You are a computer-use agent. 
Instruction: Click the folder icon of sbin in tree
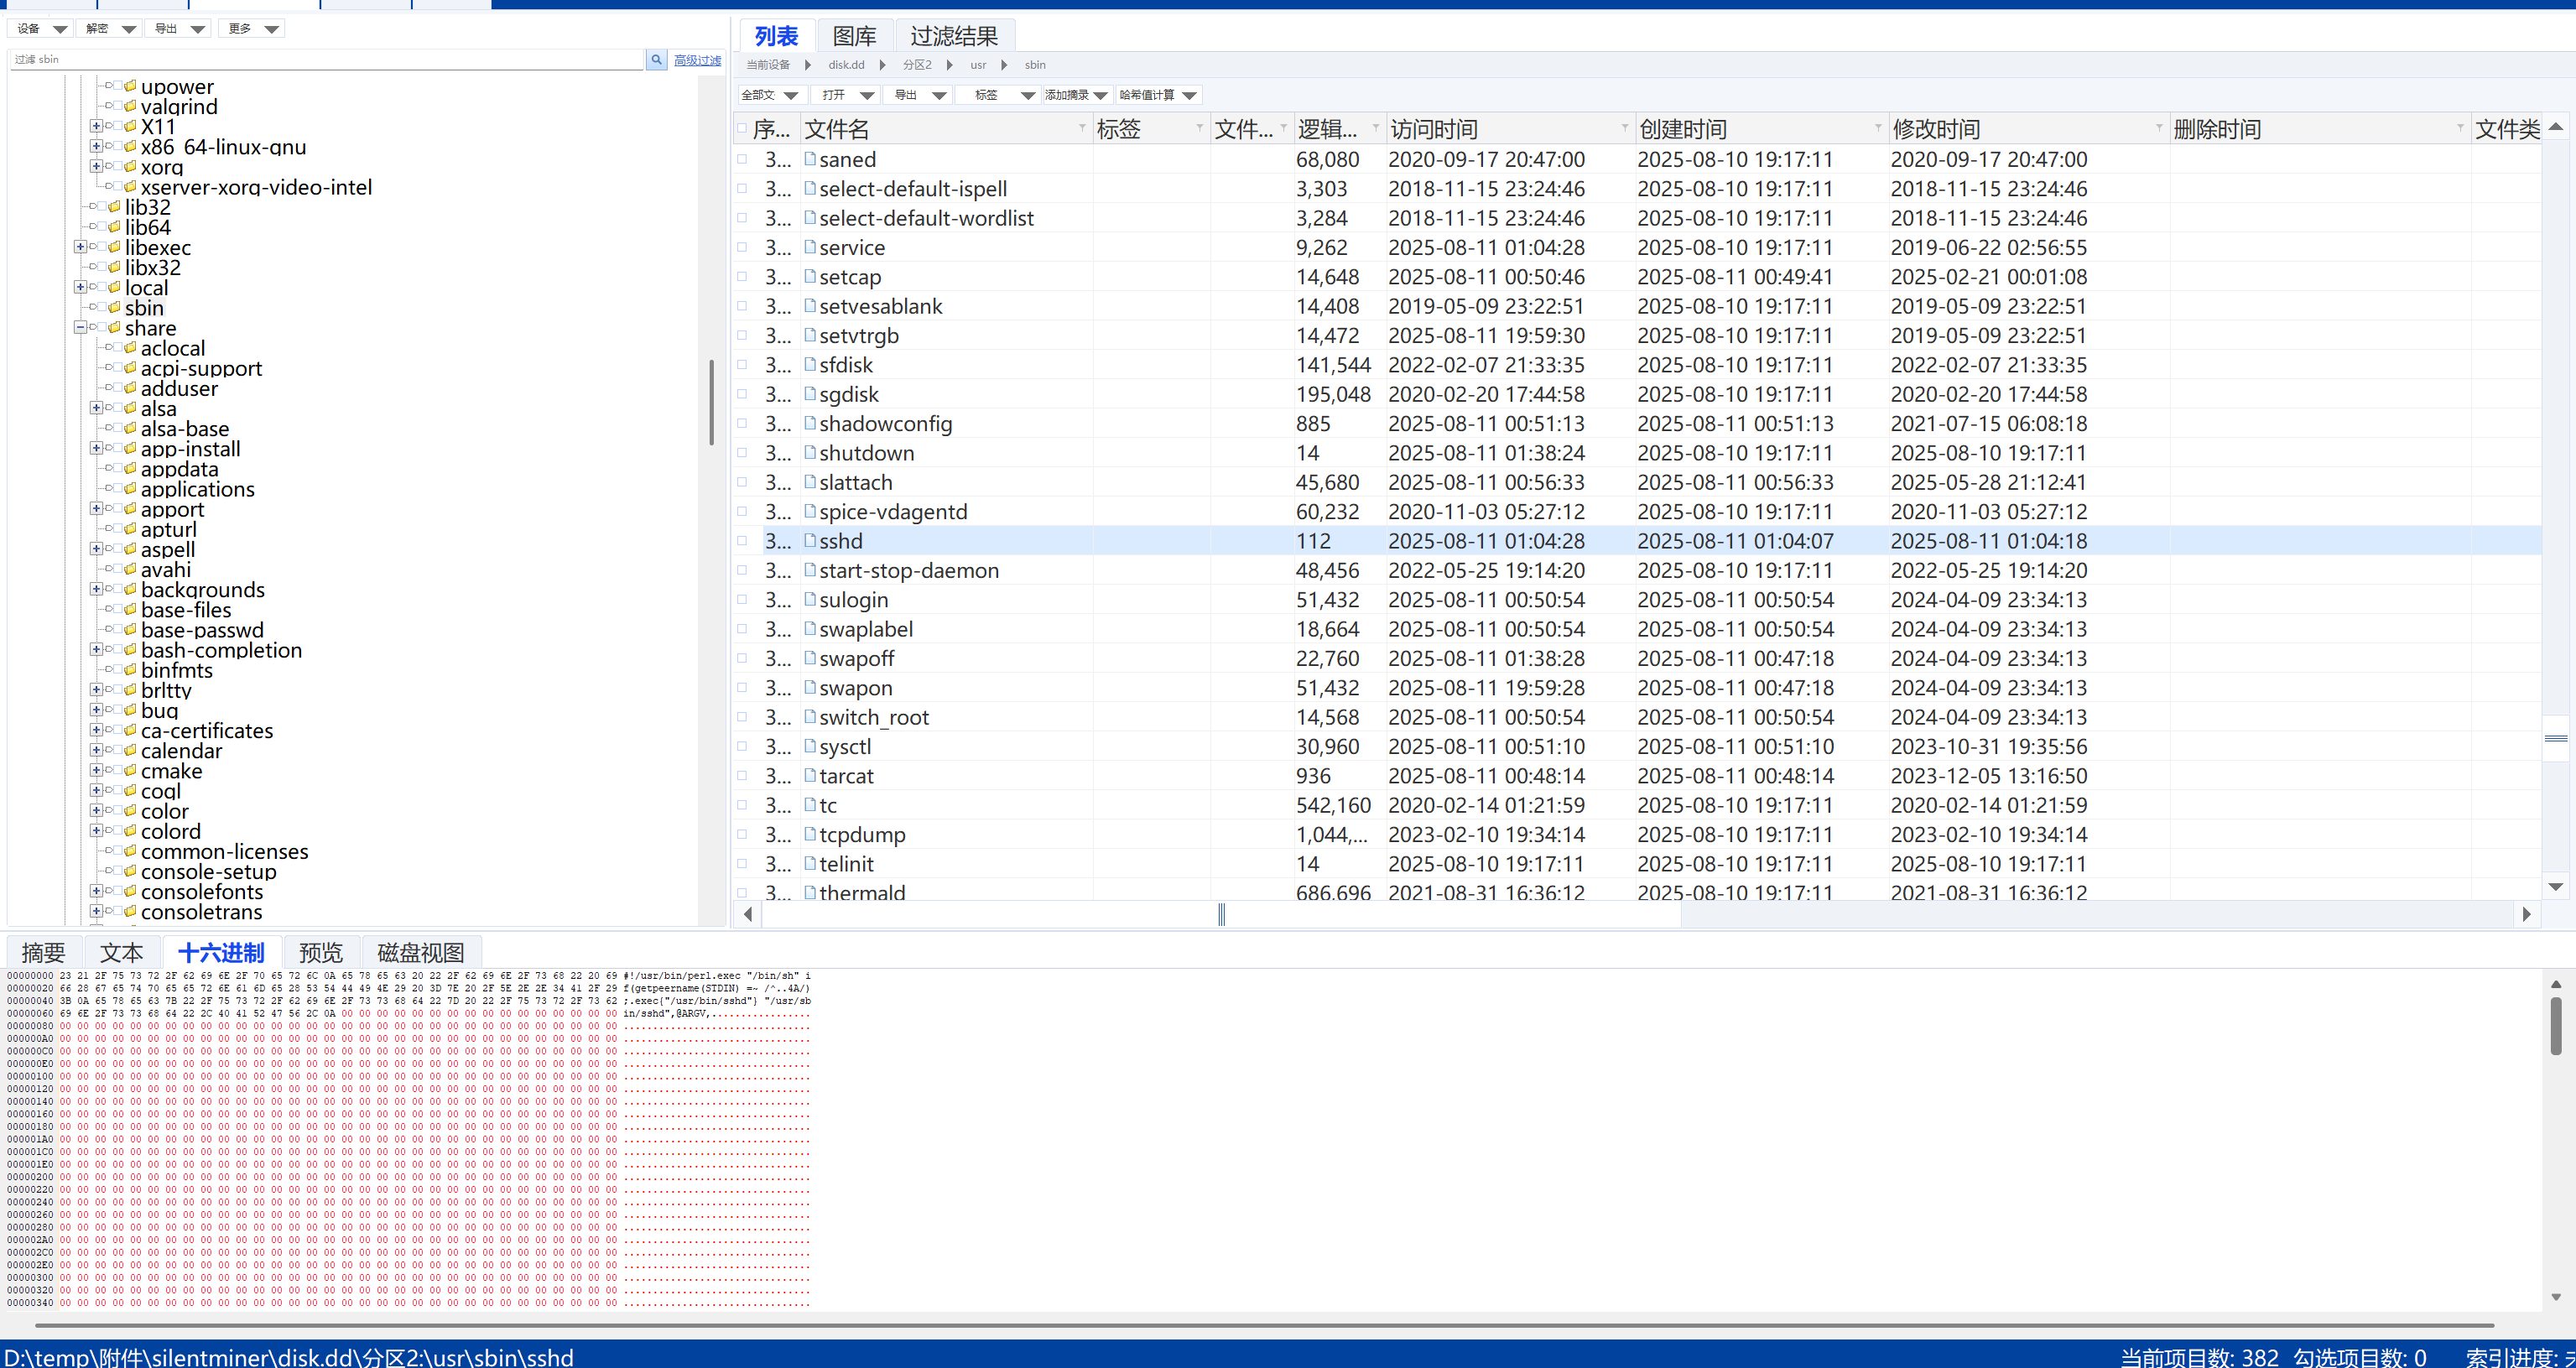tap(114, 308)
